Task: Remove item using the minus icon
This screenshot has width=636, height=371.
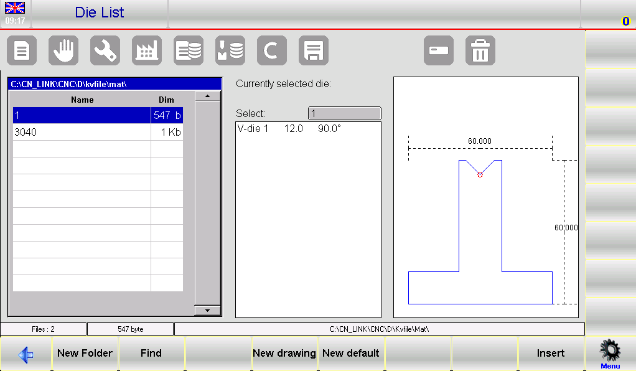Action: [x=439, y=50]
